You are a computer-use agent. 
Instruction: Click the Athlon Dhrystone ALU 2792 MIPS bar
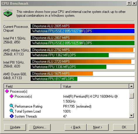82,50
